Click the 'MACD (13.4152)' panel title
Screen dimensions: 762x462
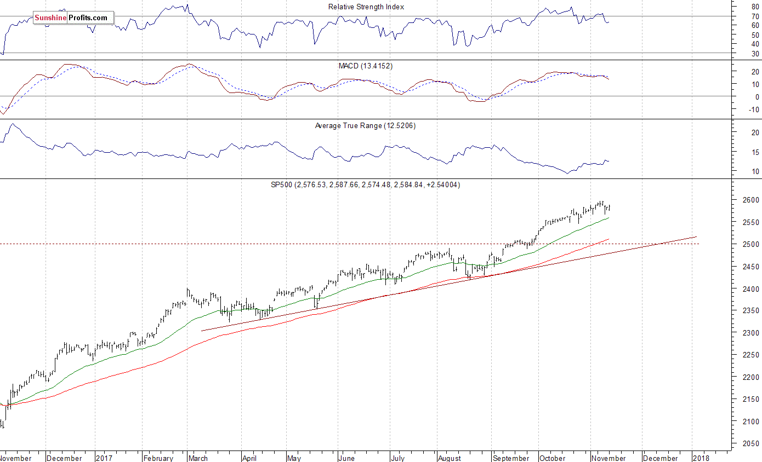click(366, 66)
